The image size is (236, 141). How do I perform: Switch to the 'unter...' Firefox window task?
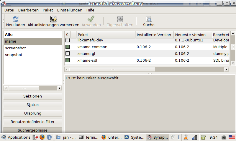pyautogui.click(x=112, y=137)
